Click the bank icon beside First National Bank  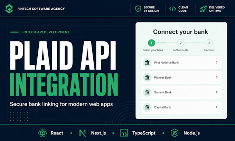(x=147, y=62)
